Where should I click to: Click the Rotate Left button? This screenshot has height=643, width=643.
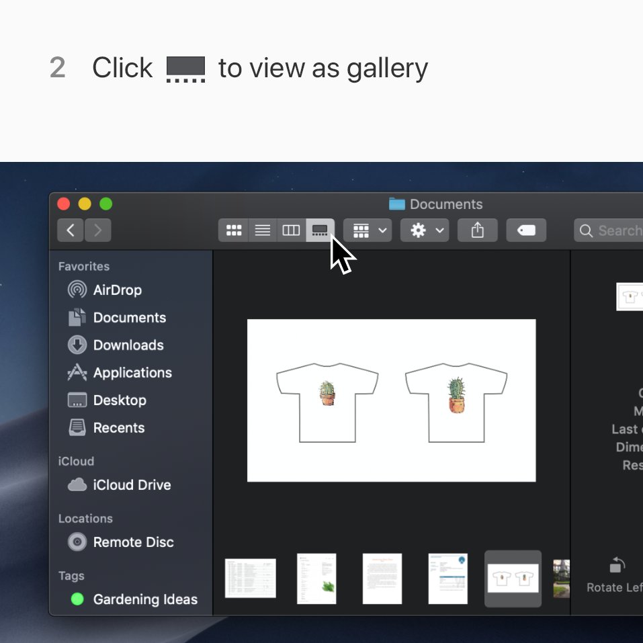pyautogui.click(x=616, y=576)
